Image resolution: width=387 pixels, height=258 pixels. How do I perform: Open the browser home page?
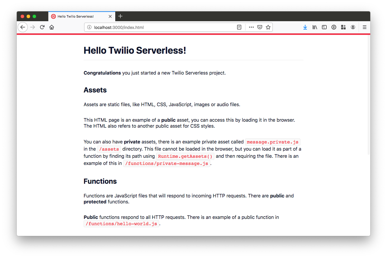52,27
